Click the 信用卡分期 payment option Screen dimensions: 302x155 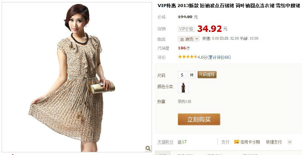coord(250,142)
